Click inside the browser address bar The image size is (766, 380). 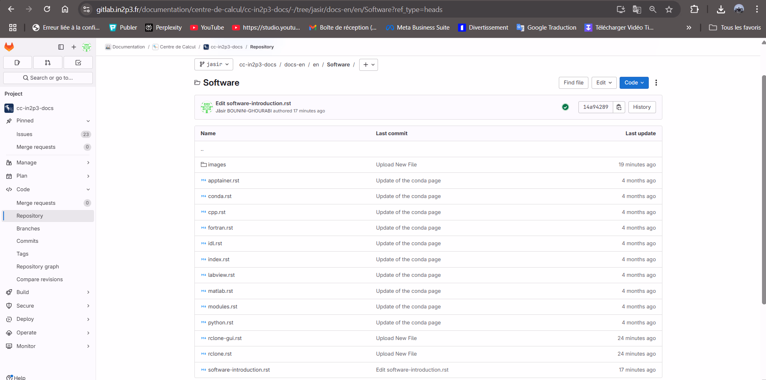(x=280, y=9)
